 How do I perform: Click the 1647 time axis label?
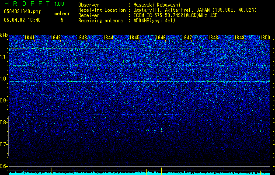point(187,38)
